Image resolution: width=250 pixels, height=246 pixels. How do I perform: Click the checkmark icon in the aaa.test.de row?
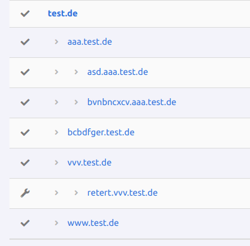(25, 42)
